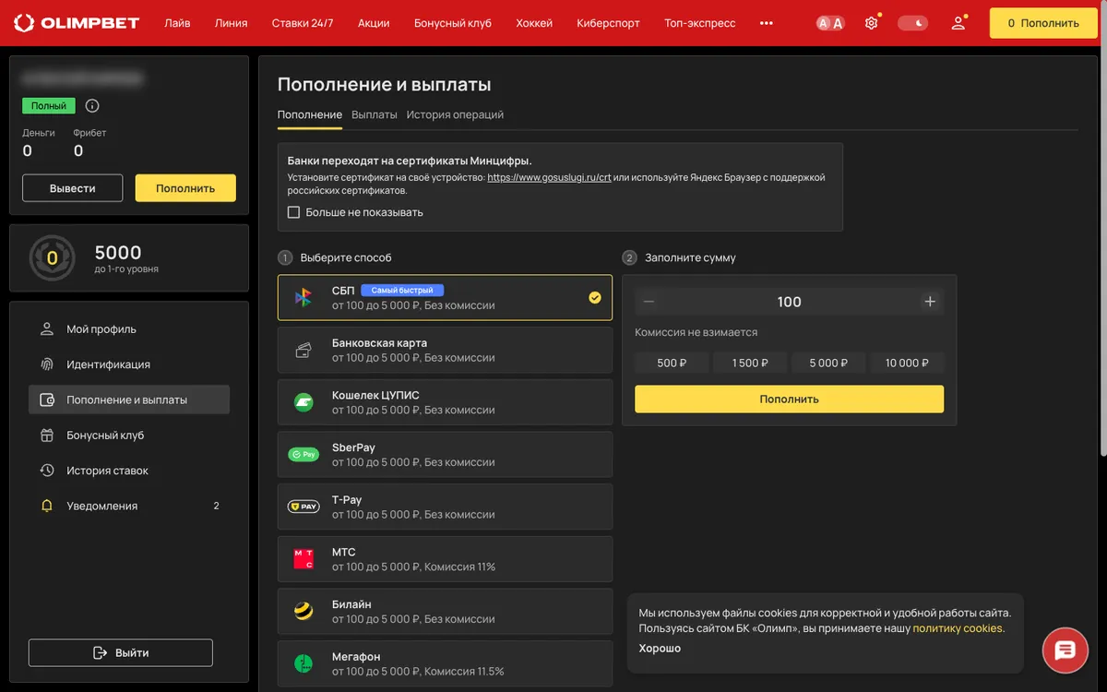1107x692 pixels.
Task: Click the header Пополнить balance button
Action: [1043, 23]
